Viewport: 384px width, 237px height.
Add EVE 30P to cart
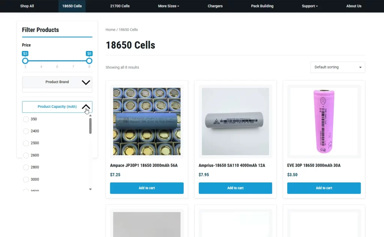tap(324, 188)
